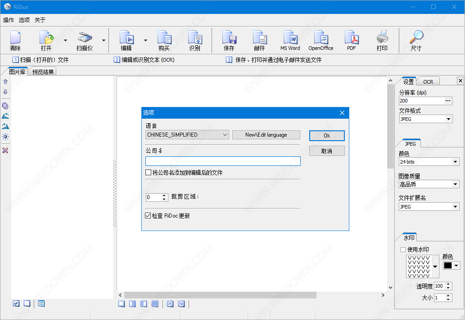Close the 选项 dialog with X
This screenshot has height=320, width=465.
(342, 113)
